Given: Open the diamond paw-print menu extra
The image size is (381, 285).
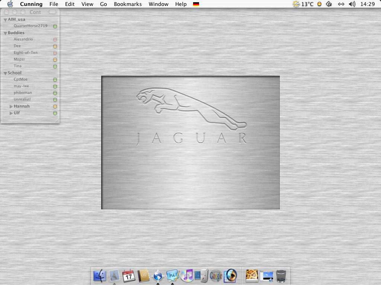Looking at the screenshot, I should (x=329, y=4).
